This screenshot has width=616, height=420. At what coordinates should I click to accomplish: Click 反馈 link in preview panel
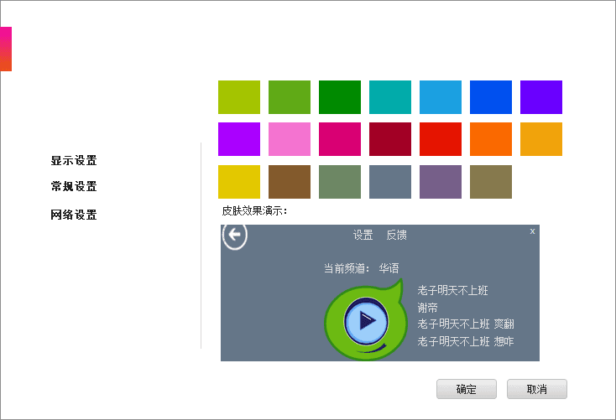[x=396, y=236]
